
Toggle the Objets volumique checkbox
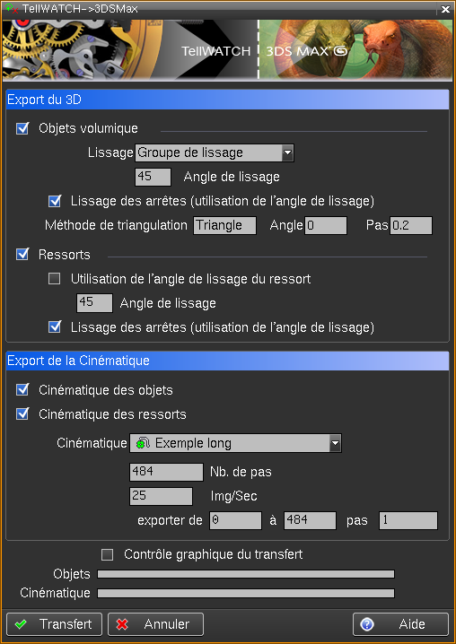coord(22,128)
